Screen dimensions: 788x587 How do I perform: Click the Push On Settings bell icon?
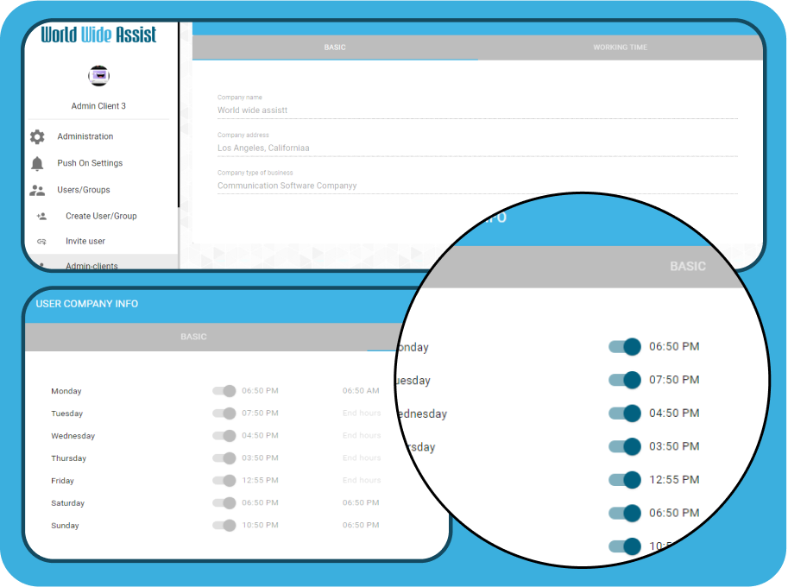37,163
